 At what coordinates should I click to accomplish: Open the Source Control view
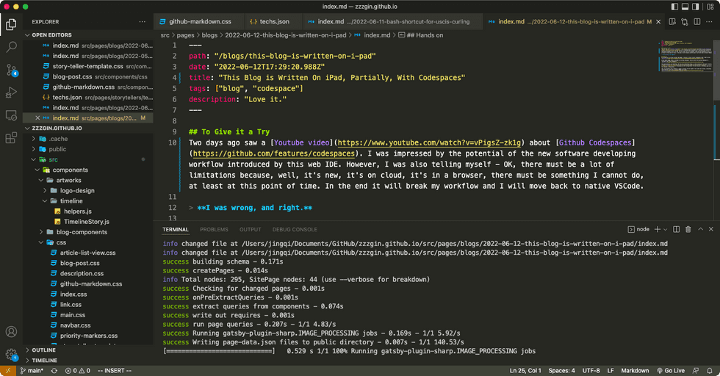[11, 70]
